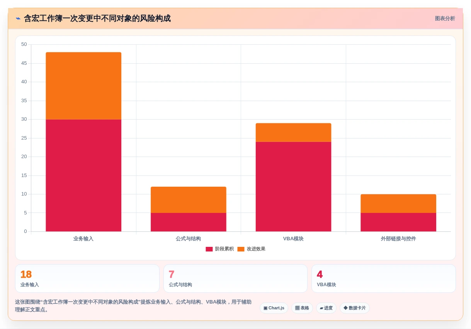Click the 改进效果 legend label
Image resolution: width=471 pixels, height=329 pixels.
click(x=256, y=249)
